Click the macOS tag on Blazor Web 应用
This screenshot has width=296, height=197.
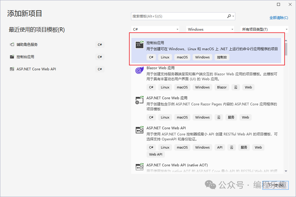[182, 87]
